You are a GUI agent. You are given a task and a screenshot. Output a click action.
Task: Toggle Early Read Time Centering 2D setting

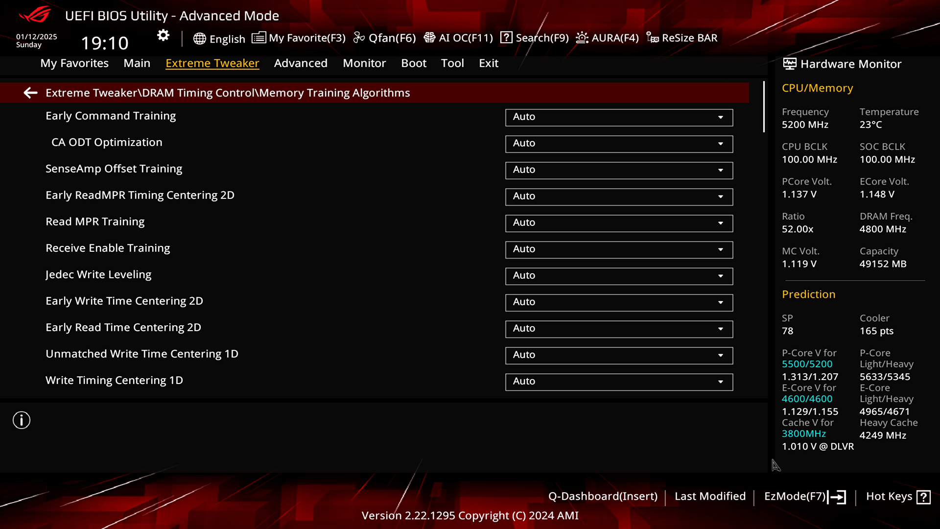[618, 328]
